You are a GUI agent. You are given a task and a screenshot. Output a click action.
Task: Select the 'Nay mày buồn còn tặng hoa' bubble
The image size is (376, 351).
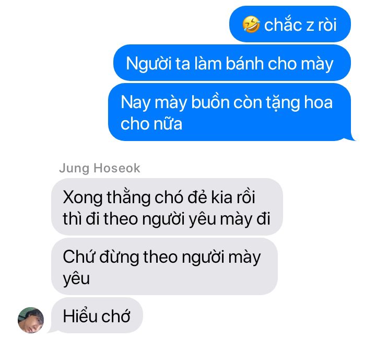click(230, 112)
